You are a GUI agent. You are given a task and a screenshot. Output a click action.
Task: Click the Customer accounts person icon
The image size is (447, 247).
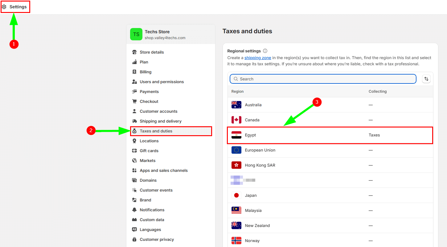pyautogui.click(x=134, y=111)
